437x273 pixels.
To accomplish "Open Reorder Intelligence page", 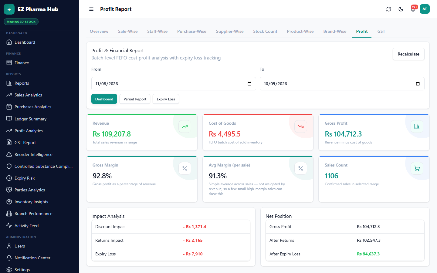I will coord(39,154).
